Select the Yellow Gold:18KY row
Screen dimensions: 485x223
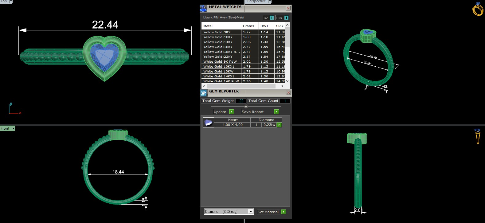[243, 47]
